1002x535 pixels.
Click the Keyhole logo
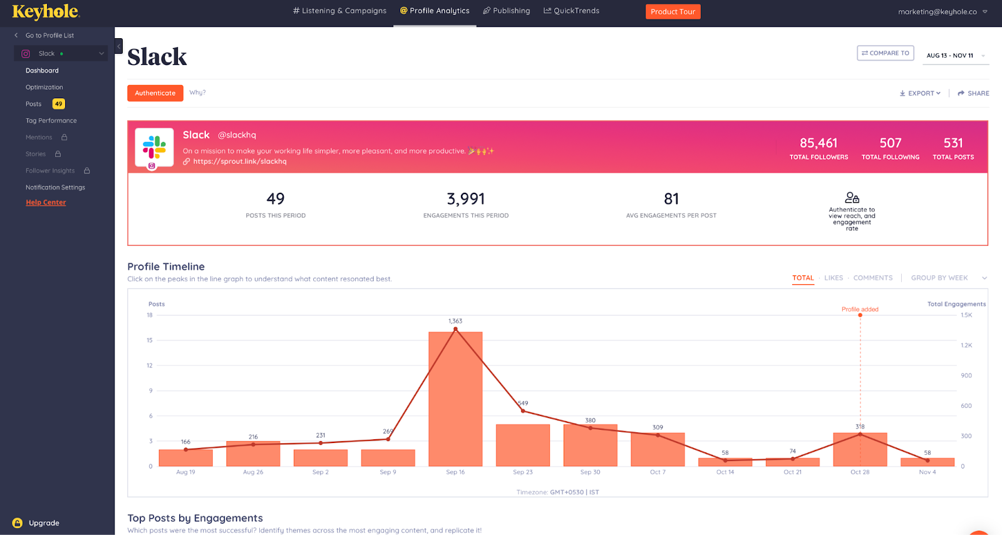pyautogui.click(x=46, y=12)
